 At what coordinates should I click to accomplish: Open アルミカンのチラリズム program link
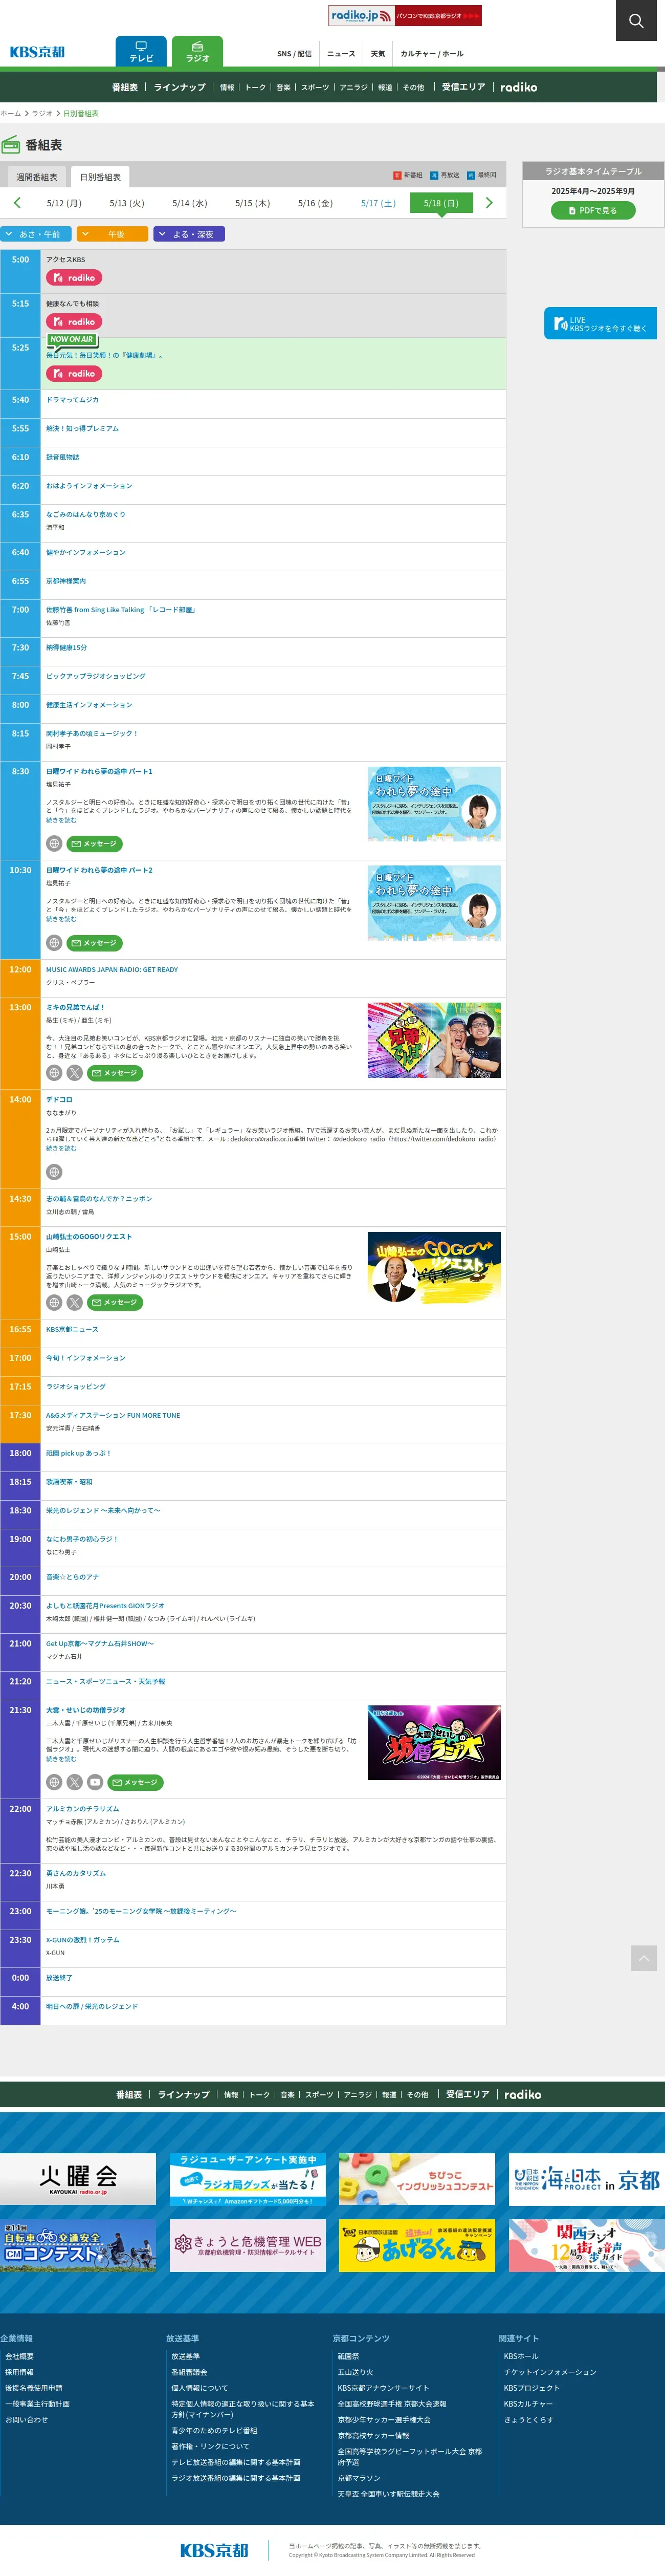[82, 1808]
